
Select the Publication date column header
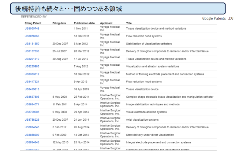(x=84, y=23)
